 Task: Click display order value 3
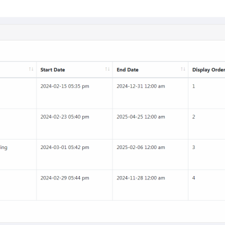coord(193,147)
